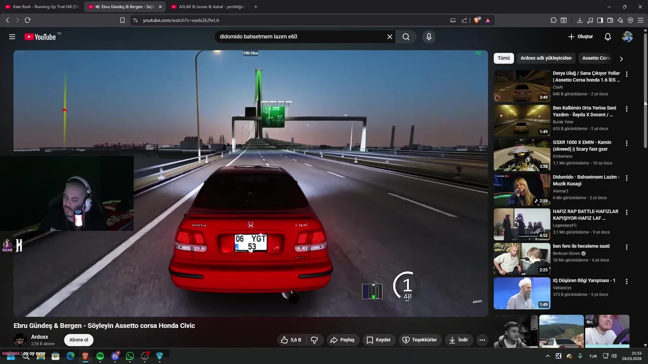Open options for ben fero ile heceleme video
The image size is (648, 364).
point(627,247)
